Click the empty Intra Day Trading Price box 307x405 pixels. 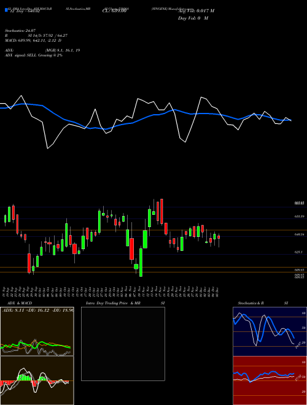(x=123, y=344)
